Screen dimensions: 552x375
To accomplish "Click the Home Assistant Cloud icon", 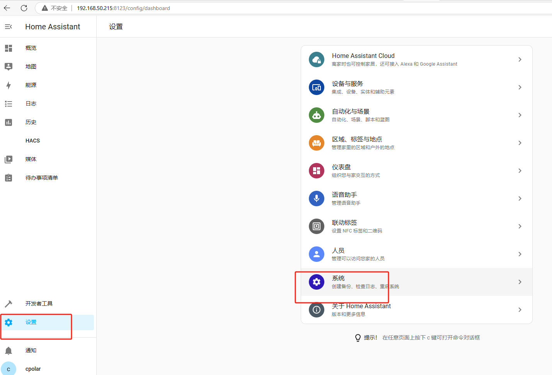I will coord(317,59).
